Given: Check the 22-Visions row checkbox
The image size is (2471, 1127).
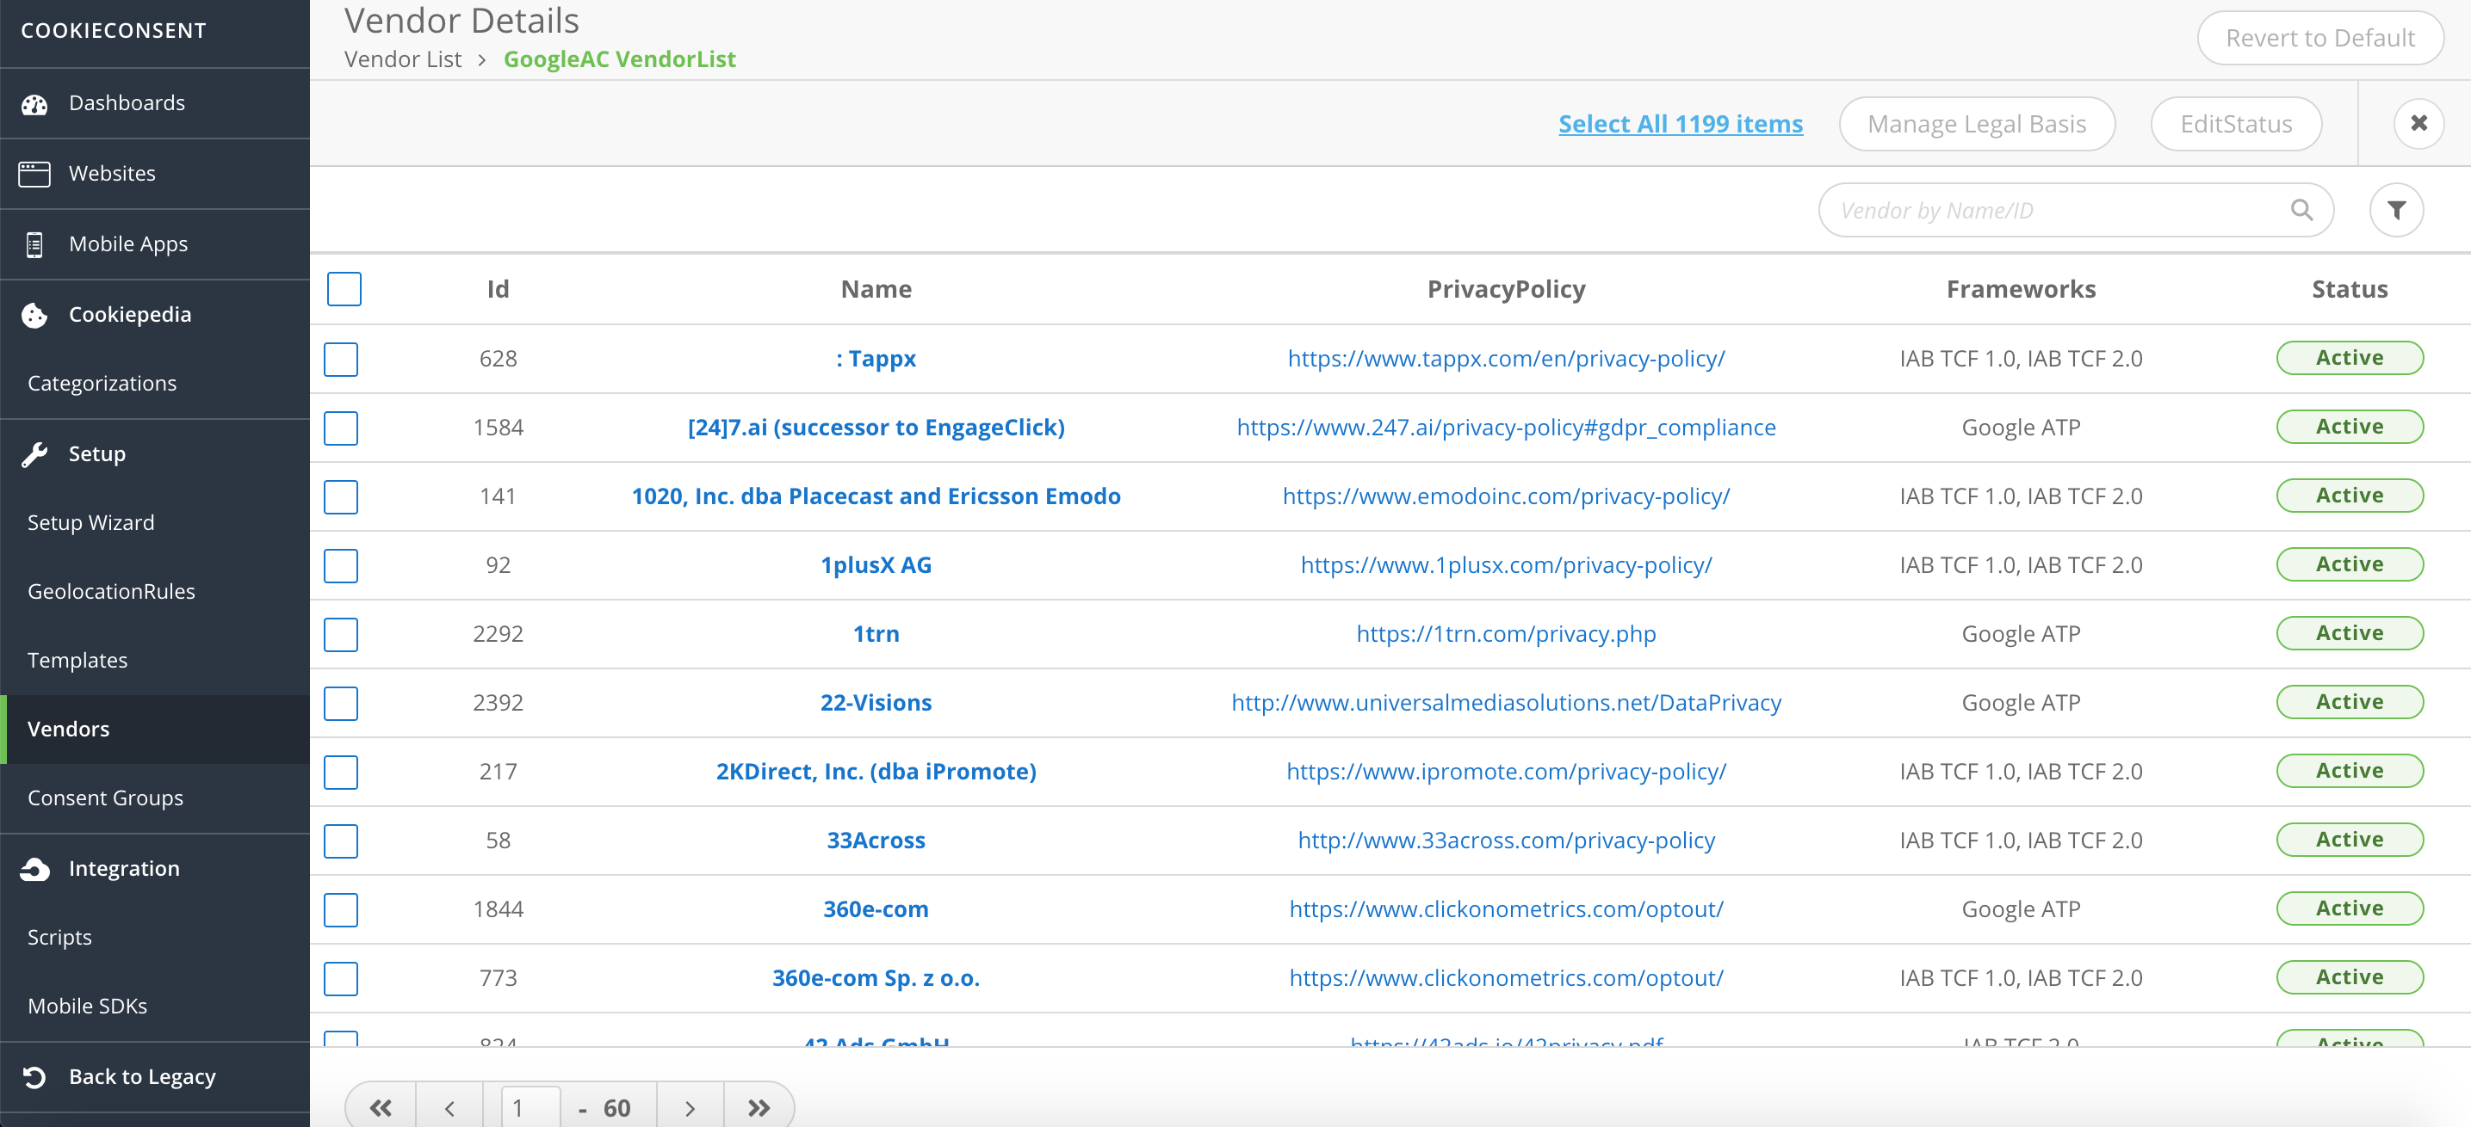Looking at the screenshot, I should (x=341, y=704).
